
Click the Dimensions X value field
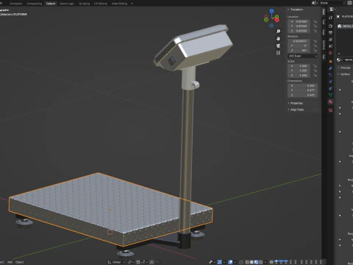tap(302, 85)
